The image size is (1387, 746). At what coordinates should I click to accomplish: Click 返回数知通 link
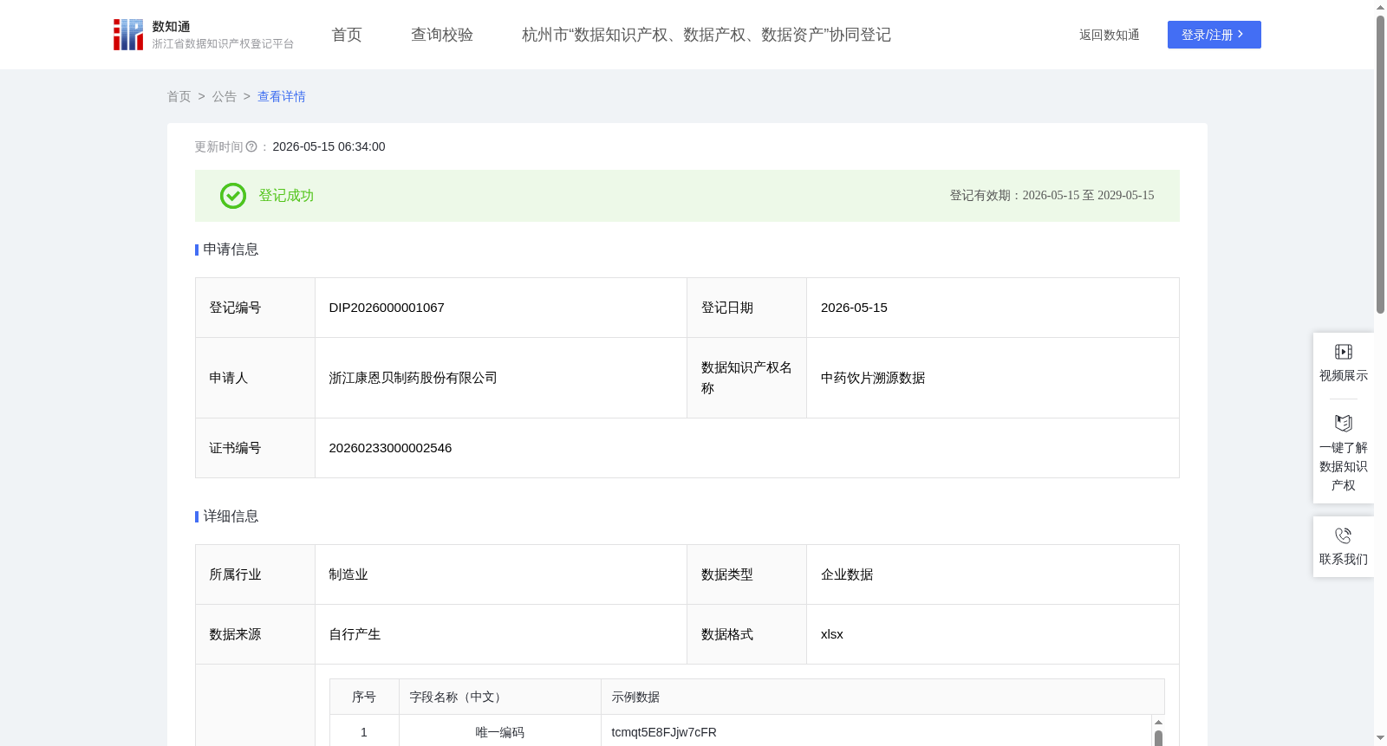click(1109, 35)
